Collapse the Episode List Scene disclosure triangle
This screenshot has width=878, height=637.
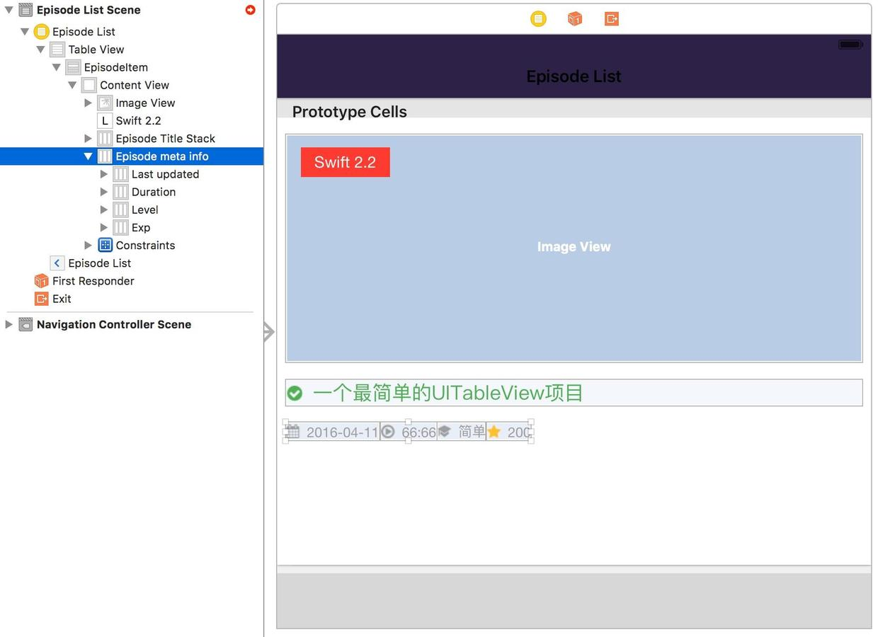click(x=9, y=10)
